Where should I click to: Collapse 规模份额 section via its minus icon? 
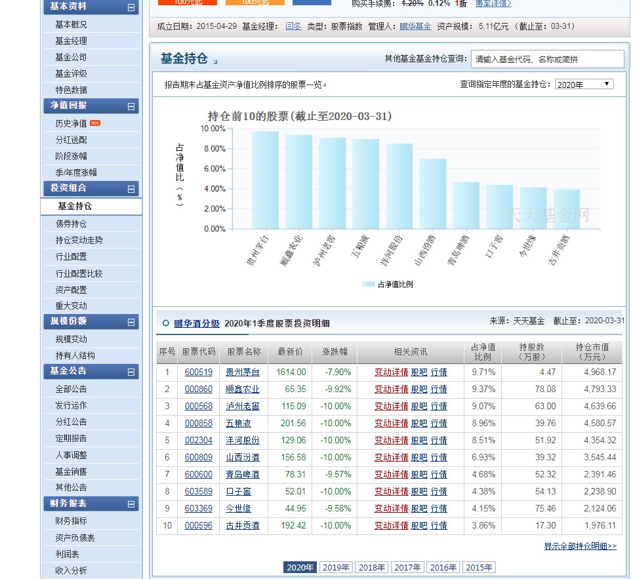131,322
